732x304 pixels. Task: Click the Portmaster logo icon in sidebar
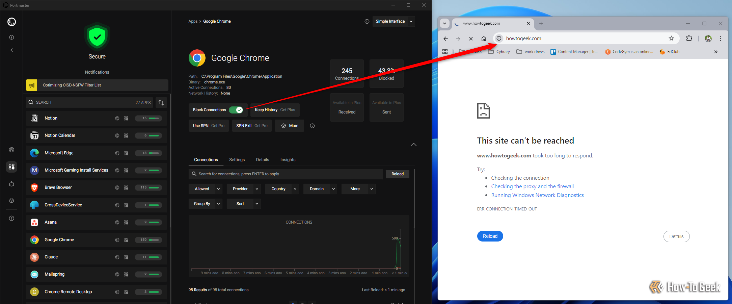click(11, 22)
